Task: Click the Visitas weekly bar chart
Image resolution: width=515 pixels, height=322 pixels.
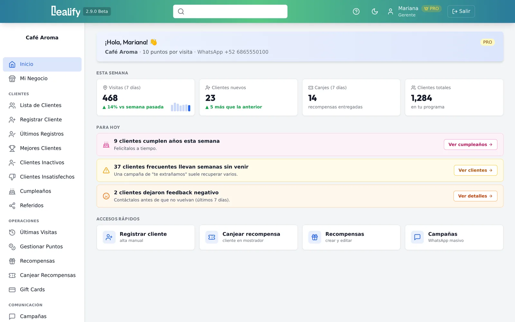Action: coord(181,107)
